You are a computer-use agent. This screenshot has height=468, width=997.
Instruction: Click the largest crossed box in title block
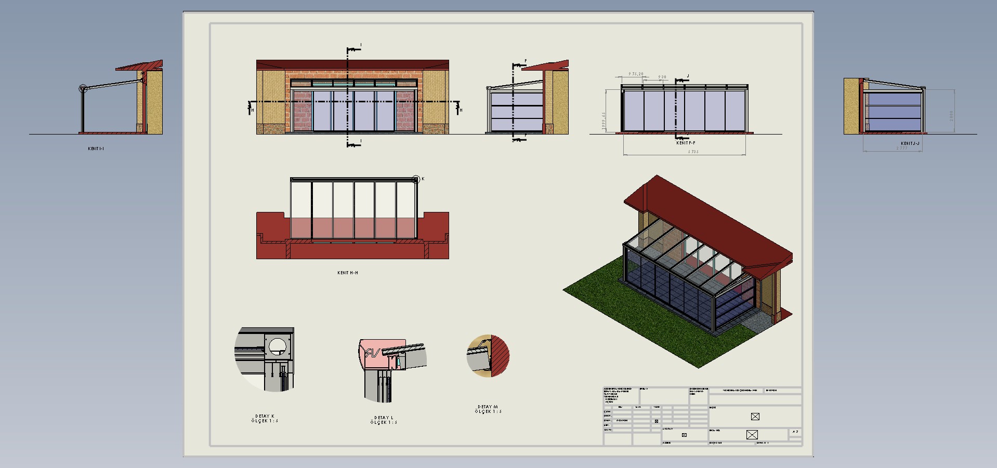(x=752, y=435)
